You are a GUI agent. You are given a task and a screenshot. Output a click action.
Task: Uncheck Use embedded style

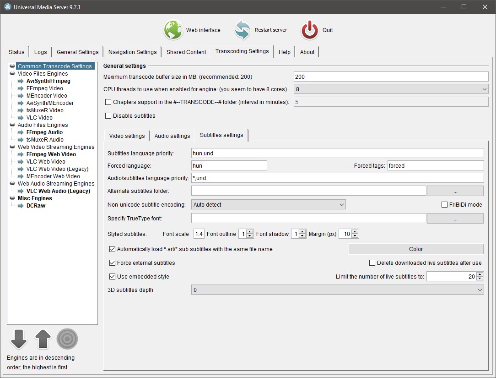[x=112, y=277]
